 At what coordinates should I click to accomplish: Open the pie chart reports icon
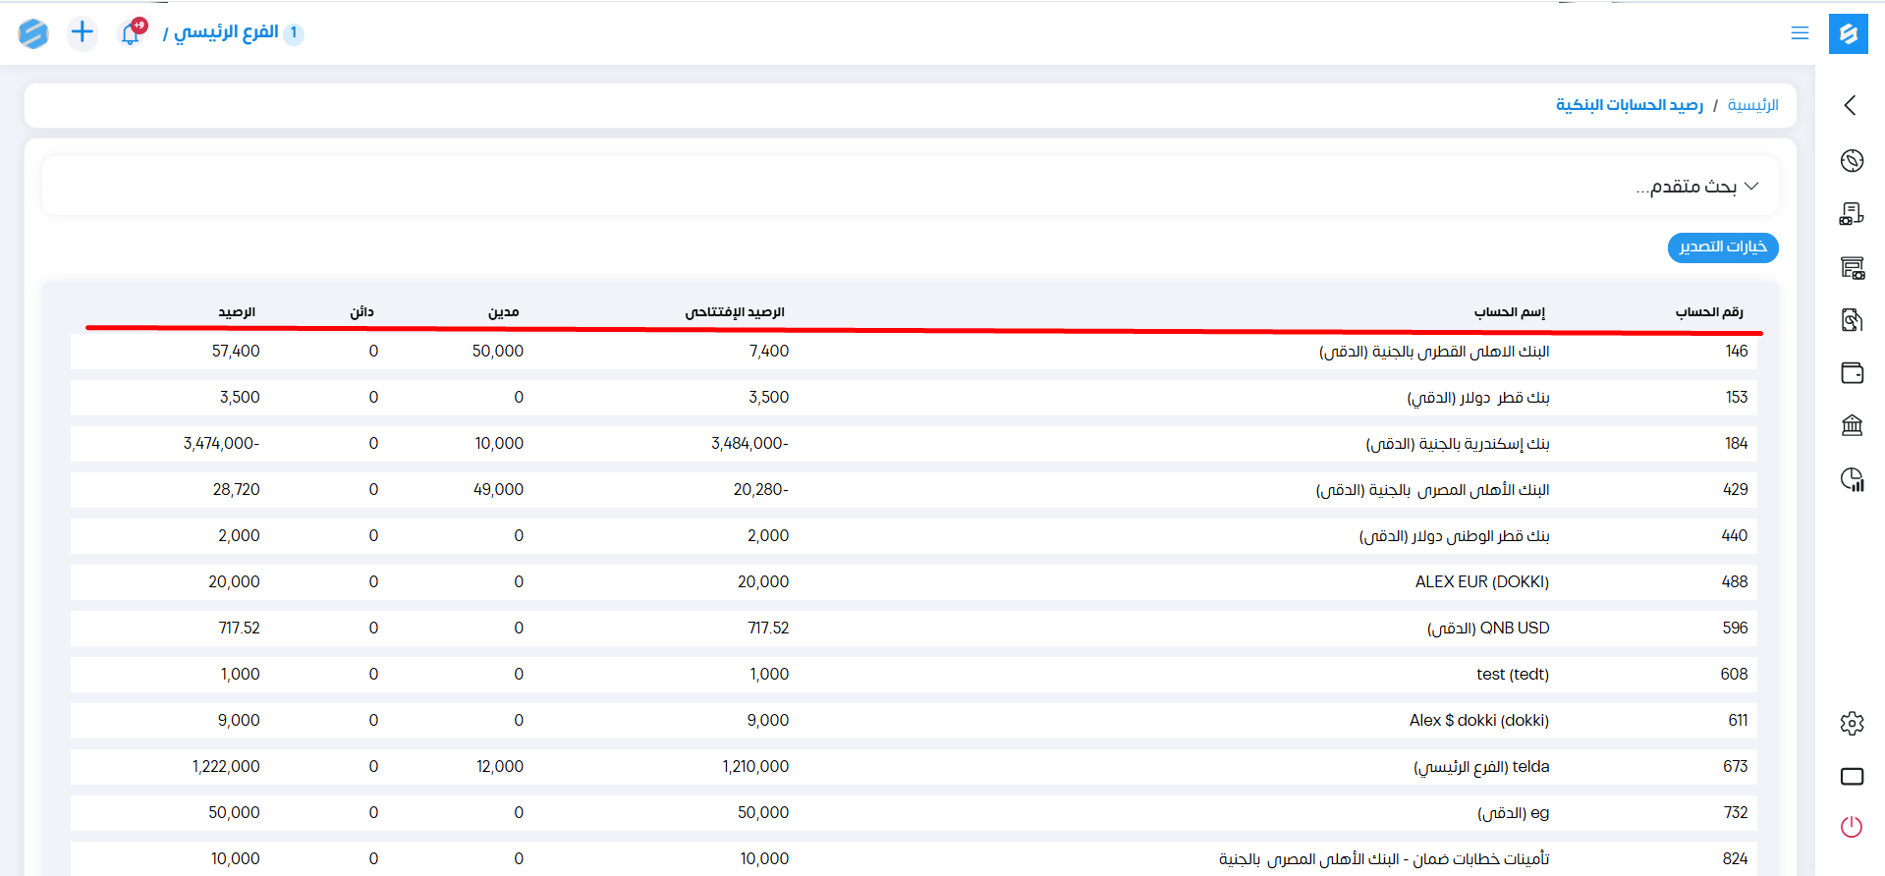[1852, 478]
